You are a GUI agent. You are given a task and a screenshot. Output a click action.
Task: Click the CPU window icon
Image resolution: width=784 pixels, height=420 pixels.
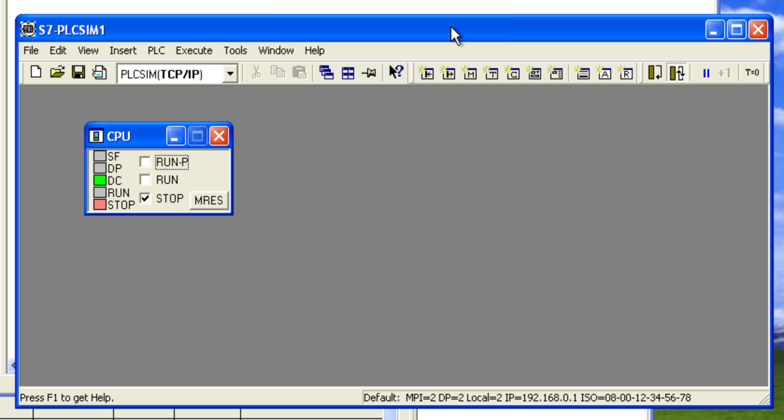tap(96, 136)
